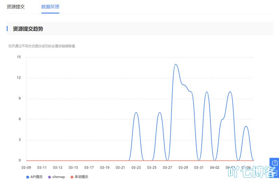279x186 pixels.
Task: Click the curve peak near 03-26
Action: tap(159, 112)
